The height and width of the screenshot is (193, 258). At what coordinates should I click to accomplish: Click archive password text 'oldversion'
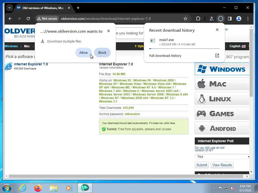[x=132, y=114]
